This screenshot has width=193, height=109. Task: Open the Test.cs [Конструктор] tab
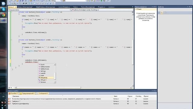(x=88, y=7)
